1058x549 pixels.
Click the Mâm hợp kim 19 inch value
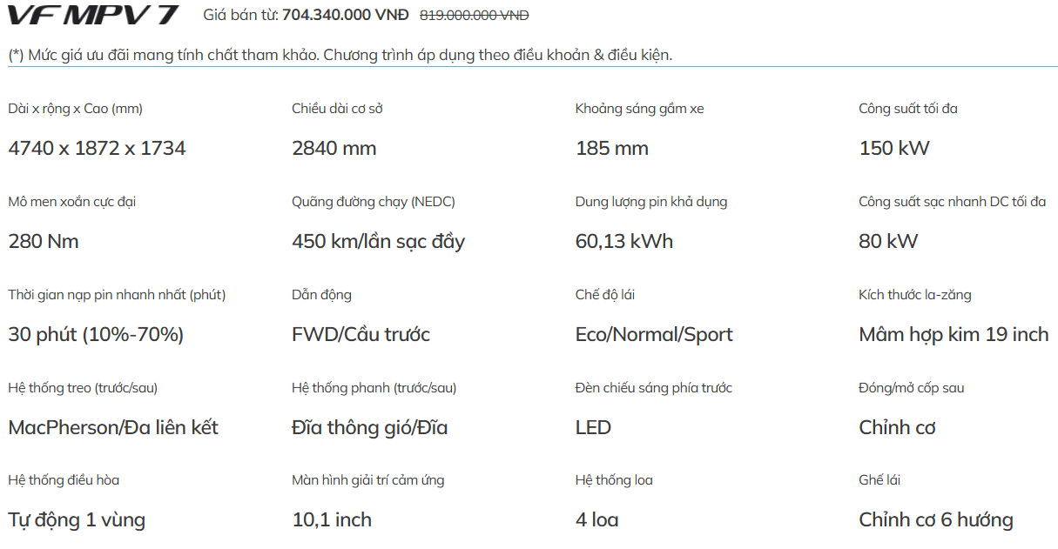point(954,334)
